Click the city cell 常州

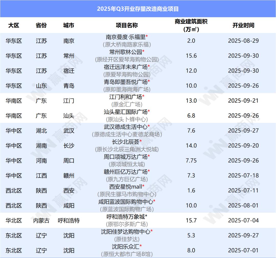click(x=69, y=56)
